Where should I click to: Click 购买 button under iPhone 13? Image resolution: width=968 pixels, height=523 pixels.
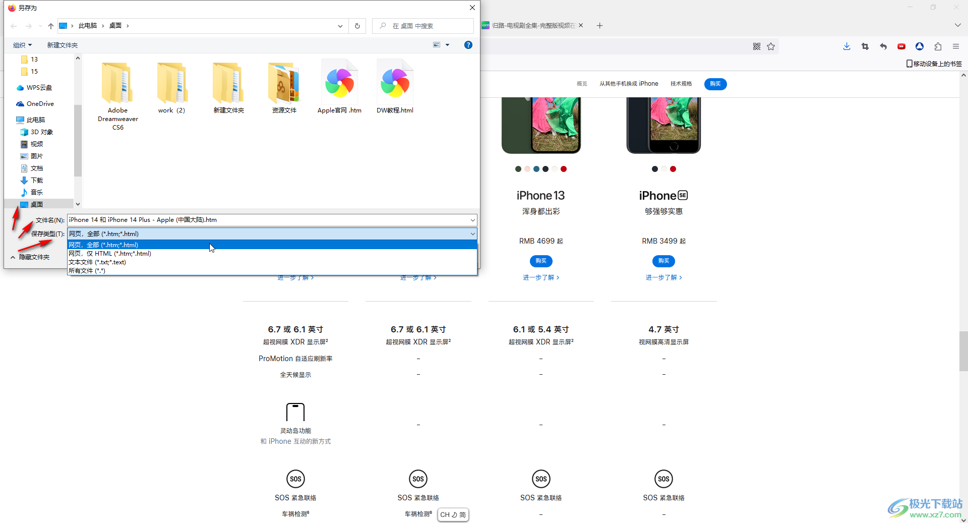click(x=541, y=261)
